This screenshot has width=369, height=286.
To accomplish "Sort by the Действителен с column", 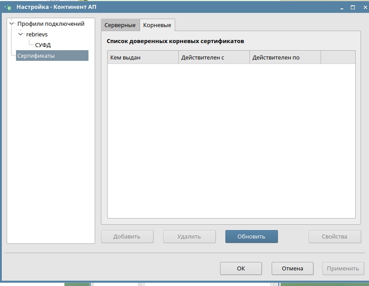I will coord(214,57).
